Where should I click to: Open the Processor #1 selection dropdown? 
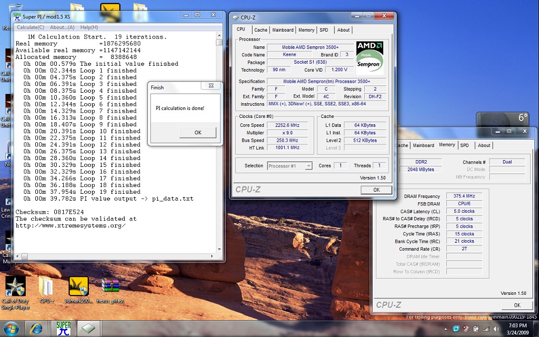tap(290, 166)
